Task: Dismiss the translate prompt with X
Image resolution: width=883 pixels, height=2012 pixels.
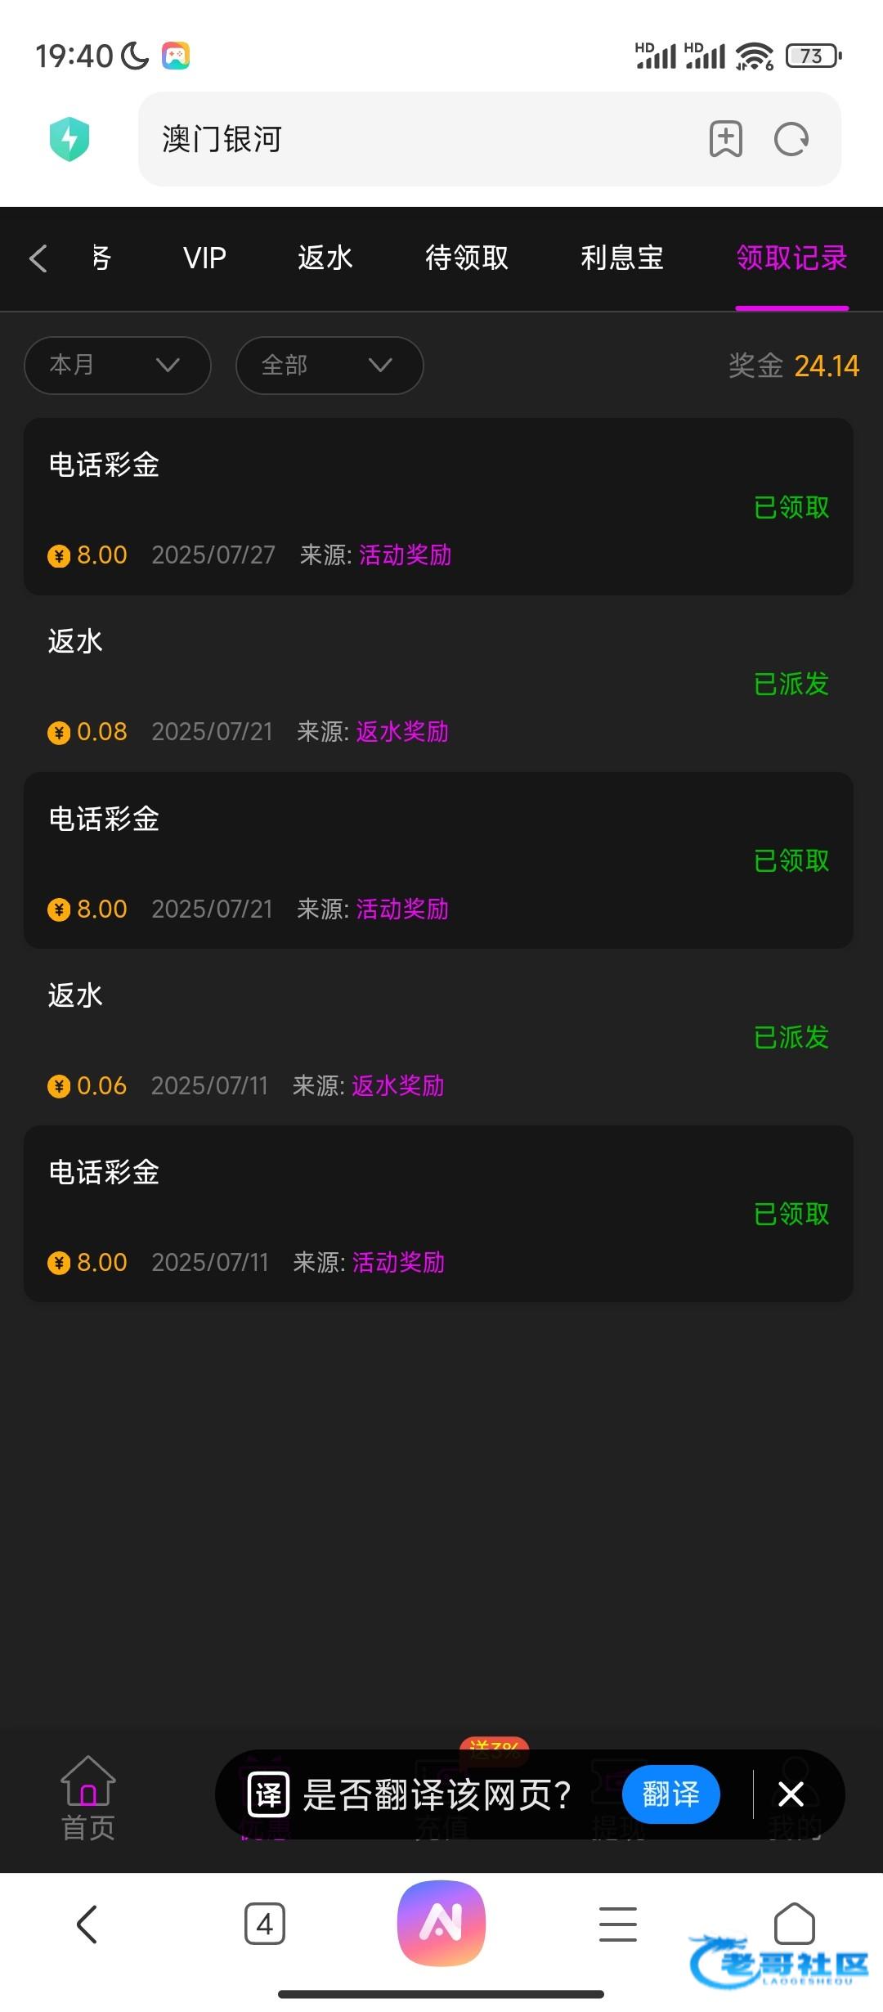Action: tap(791, 1794)
